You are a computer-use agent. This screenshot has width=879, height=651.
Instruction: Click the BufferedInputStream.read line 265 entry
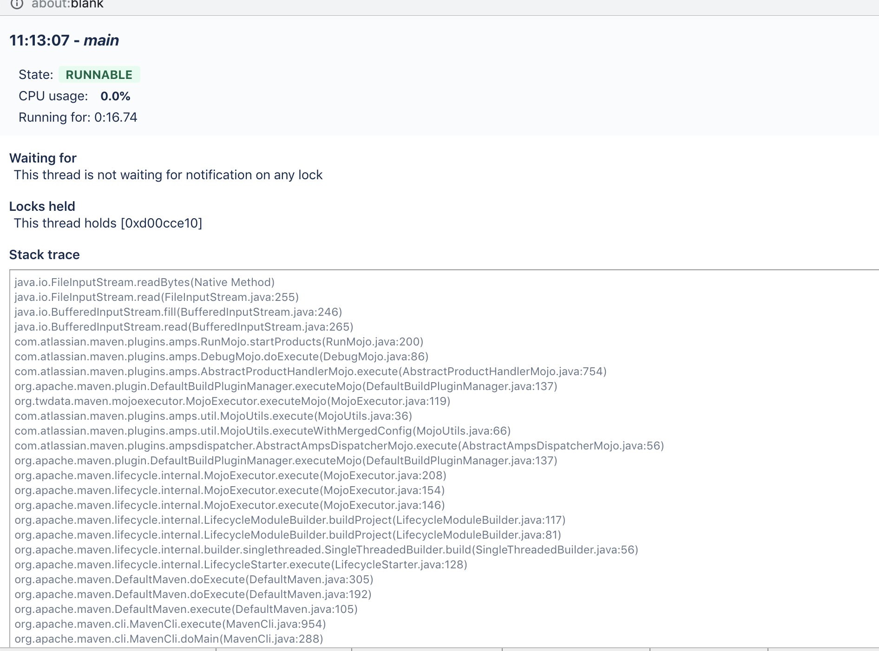(184, 327)
